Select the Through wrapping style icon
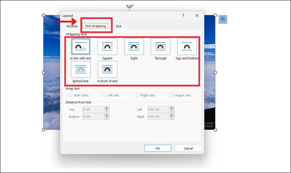 click(x=160, y=47)
